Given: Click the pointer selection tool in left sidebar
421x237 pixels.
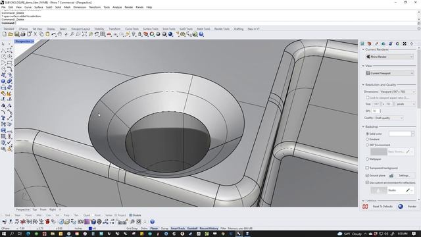Looking at the screenshot, I should (3, 44).
